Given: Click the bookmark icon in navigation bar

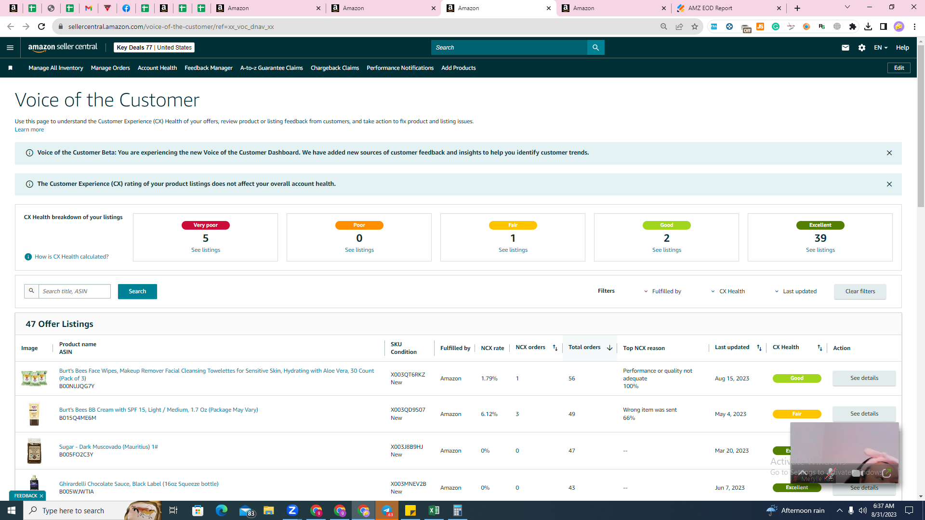Looking at the screenshot, I should click(x=10, y=68).
